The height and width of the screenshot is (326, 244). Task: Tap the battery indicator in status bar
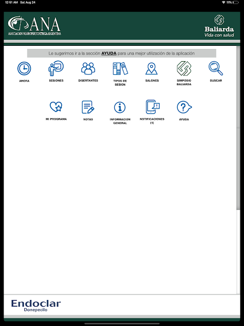click(236, 2)
